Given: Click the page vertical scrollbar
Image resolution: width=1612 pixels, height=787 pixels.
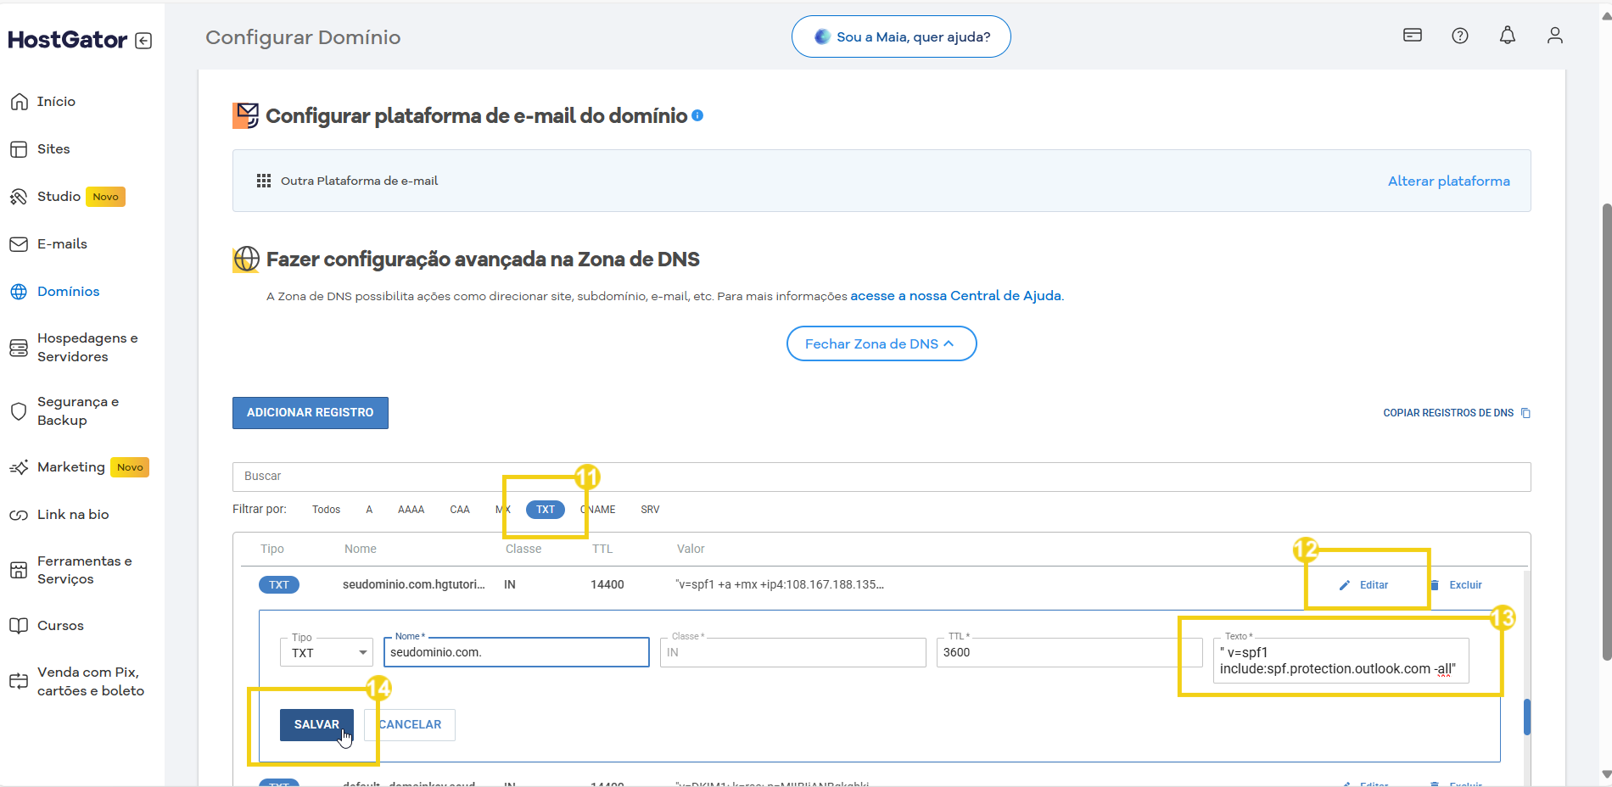Looking at the screenshot, I should click(1605, 431).
